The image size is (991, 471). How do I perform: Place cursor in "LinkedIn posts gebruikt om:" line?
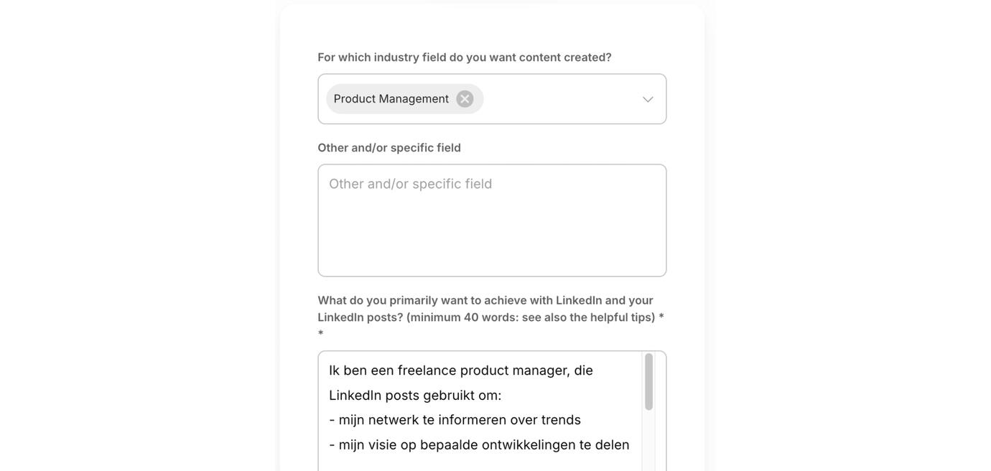point(415,396)
